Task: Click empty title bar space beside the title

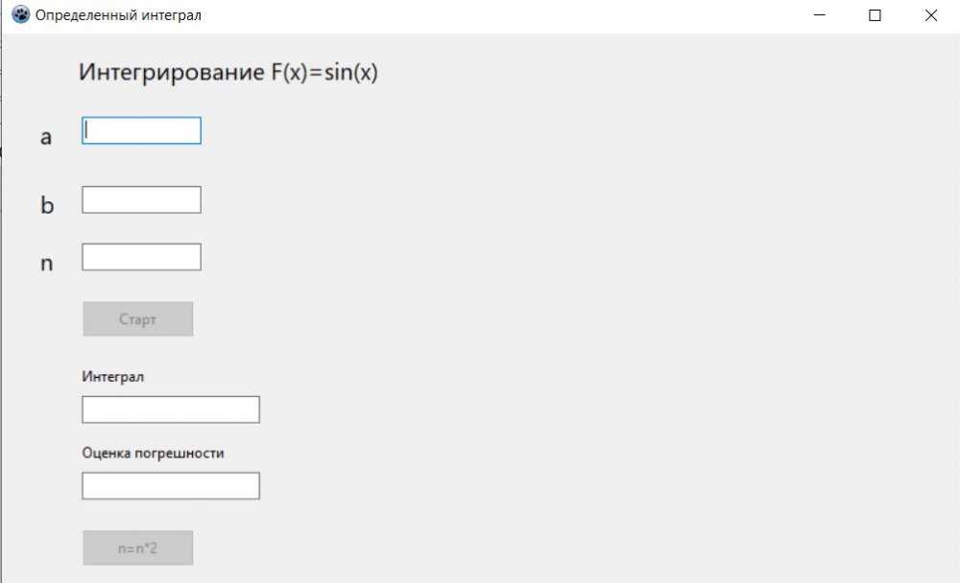Action: (480, 15)
